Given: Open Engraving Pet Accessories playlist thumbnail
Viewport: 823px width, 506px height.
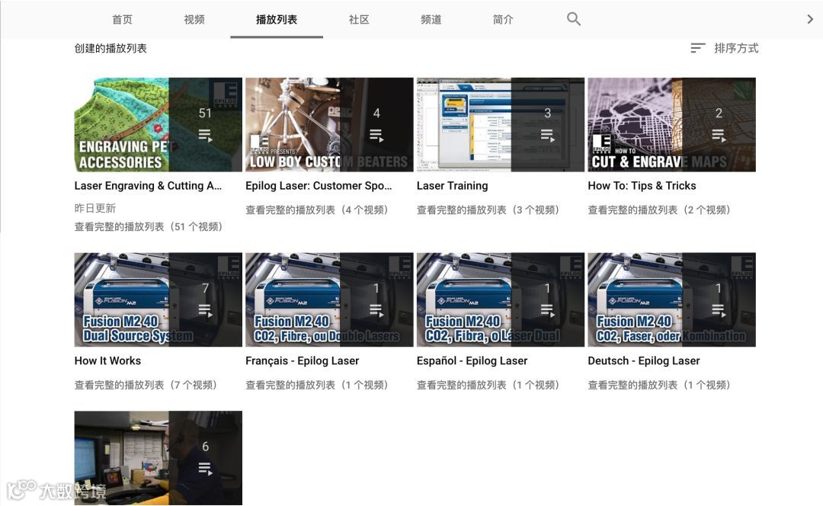Looking at the screenshot, I should click(158, 124).
